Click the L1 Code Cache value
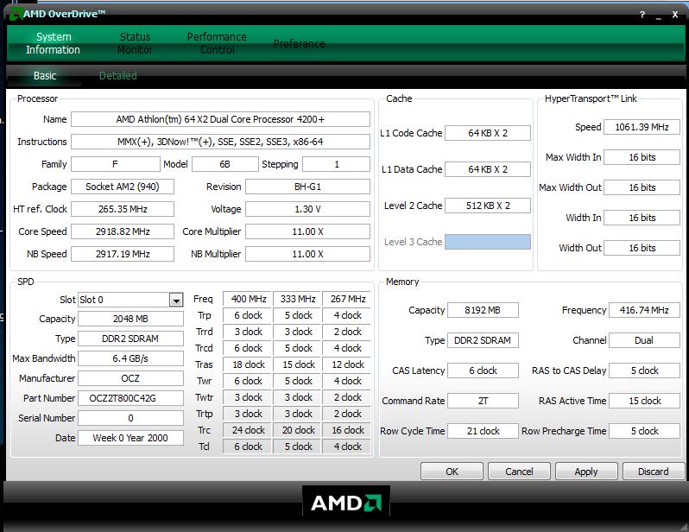 click(x=488, y=133)
